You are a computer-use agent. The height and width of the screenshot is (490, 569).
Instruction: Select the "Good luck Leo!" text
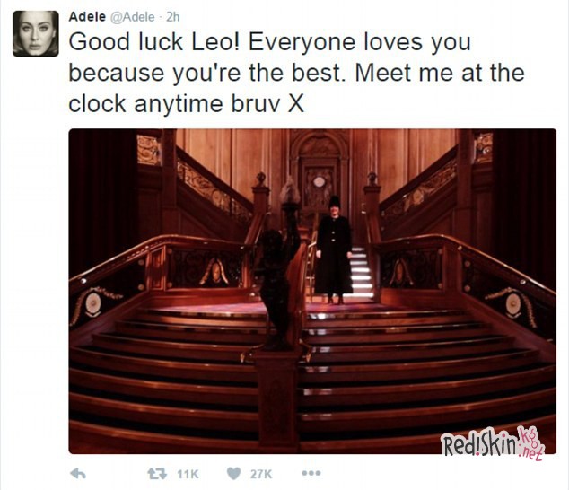pos(154,42)
